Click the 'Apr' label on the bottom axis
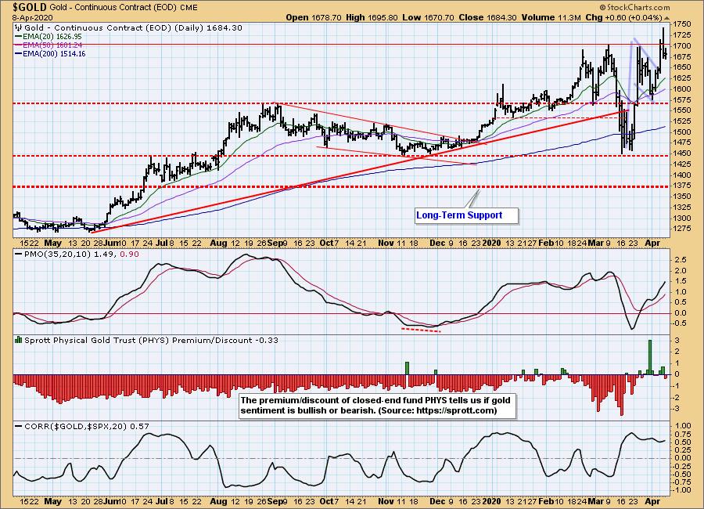The width and height of the screenshot is (704, 509). (652, 501)
